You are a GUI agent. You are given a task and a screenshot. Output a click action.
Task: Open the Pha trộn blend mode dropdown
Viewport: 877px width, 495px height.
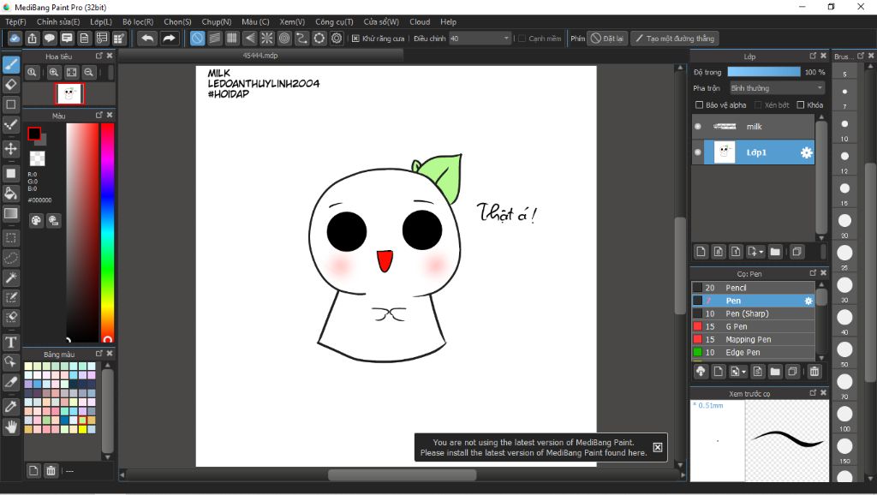point(776,88)
